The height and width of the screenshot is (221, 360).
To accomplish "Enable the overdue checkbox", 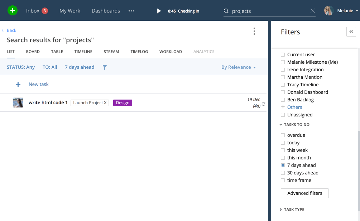I will point(283,135).
